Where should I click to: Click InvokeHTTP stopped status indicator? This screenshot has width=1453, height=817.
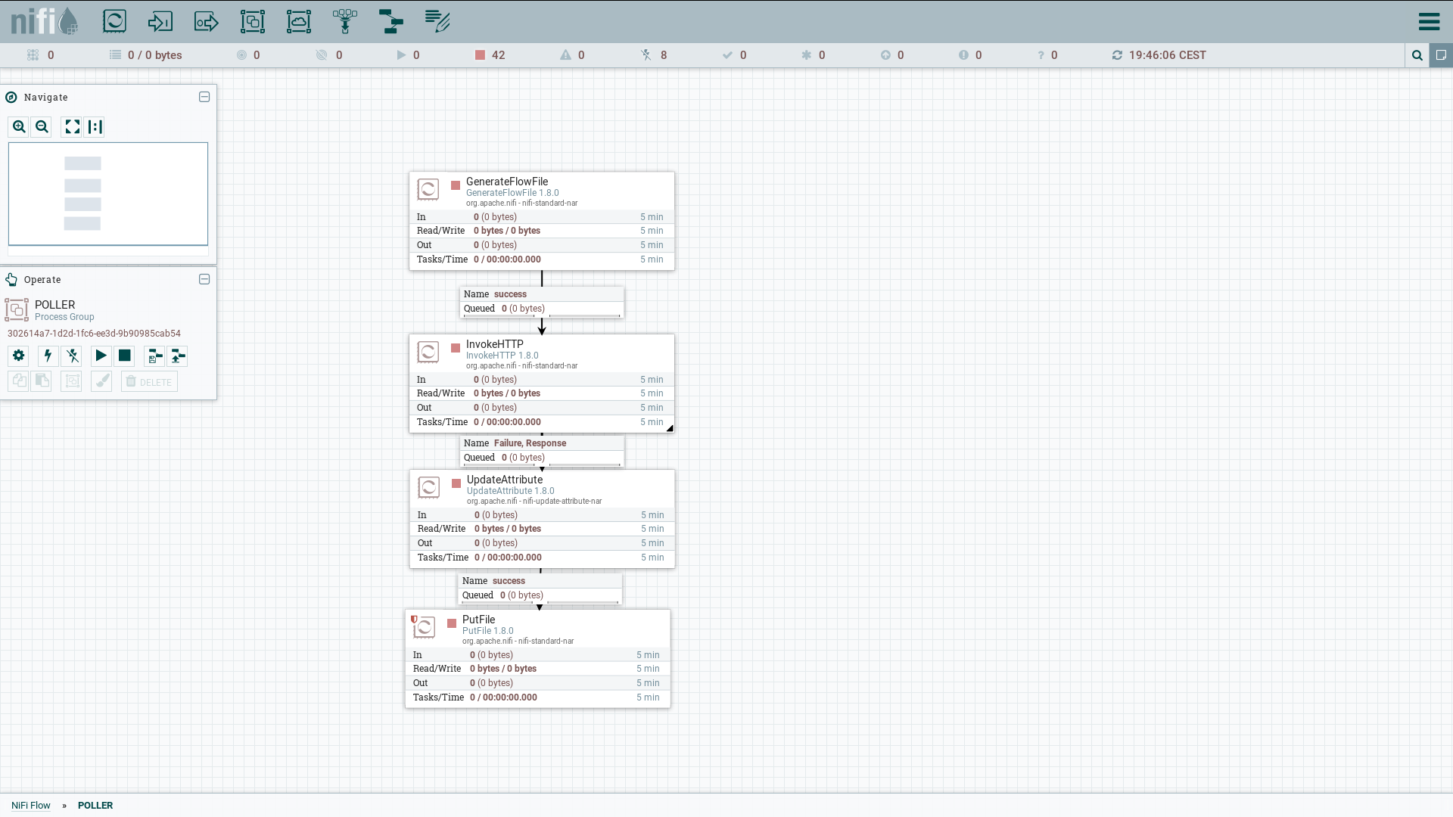coord(456,348)
